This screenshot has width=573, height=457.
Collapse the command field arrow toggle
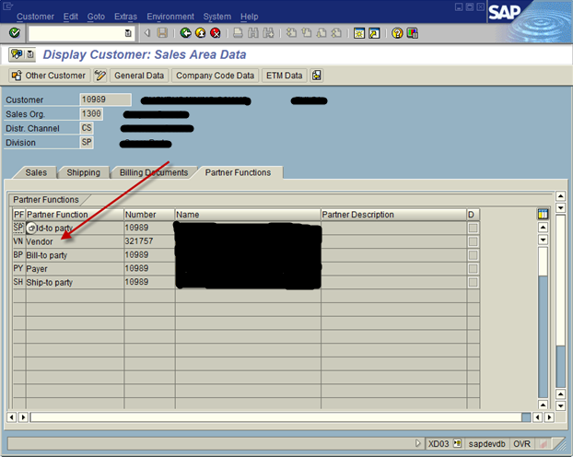pos(147,33)
